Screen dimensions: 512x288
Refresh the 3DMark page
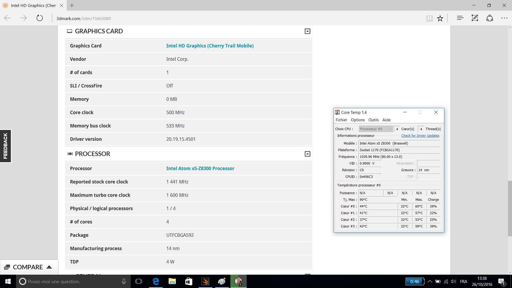click(x=39, y=18)
